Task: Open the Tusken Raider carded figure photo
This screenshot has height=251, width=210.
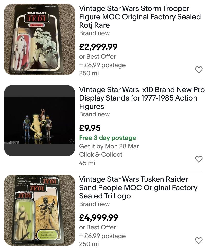Action: pos(40,210)
